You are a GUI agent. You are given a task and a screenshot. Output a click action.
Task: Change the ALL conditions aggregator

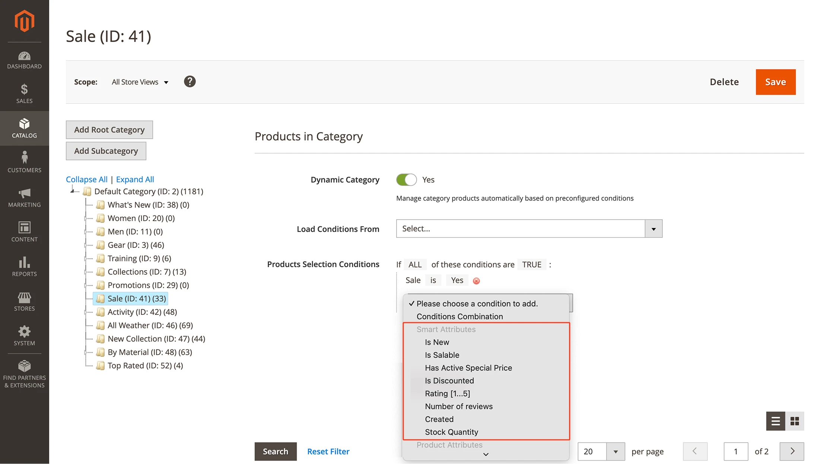coord(414,264)
